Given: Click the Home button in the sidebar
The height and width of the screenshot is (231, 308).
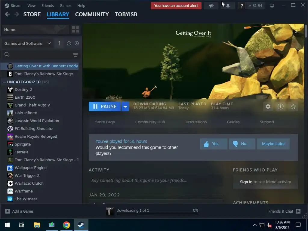Looking at the screenshot, I should pos(36,29).
